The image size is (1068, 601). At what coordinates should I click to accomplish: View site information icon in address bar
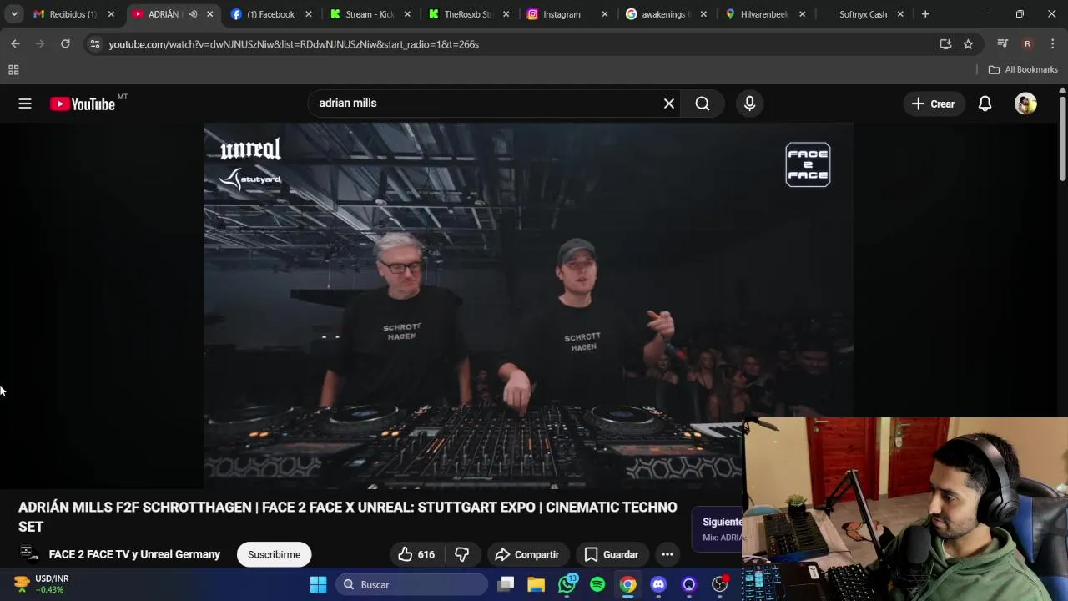95,44
